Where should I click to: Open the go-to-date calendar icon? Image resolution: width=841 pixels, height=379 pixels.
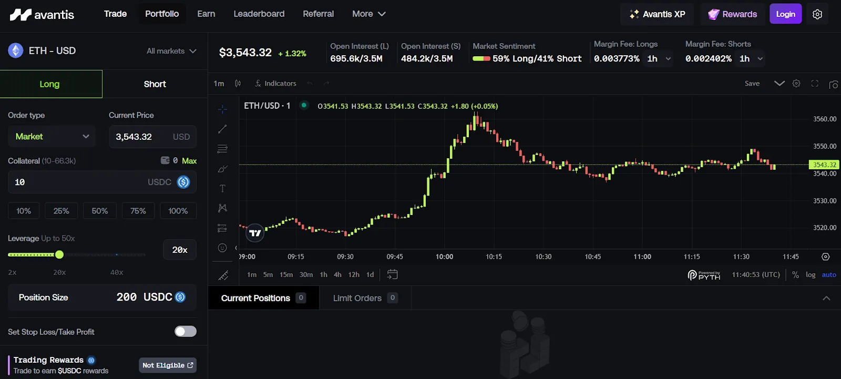(392, 274)
